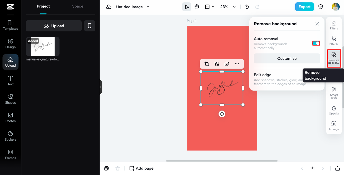Open the Shapes sidebar section
344x175 pixels.
click(10, 99)
